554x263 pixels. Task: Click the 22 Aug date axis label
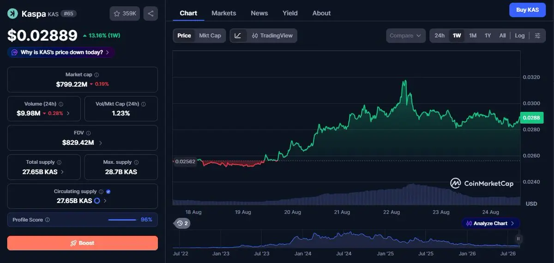(391, 212)
